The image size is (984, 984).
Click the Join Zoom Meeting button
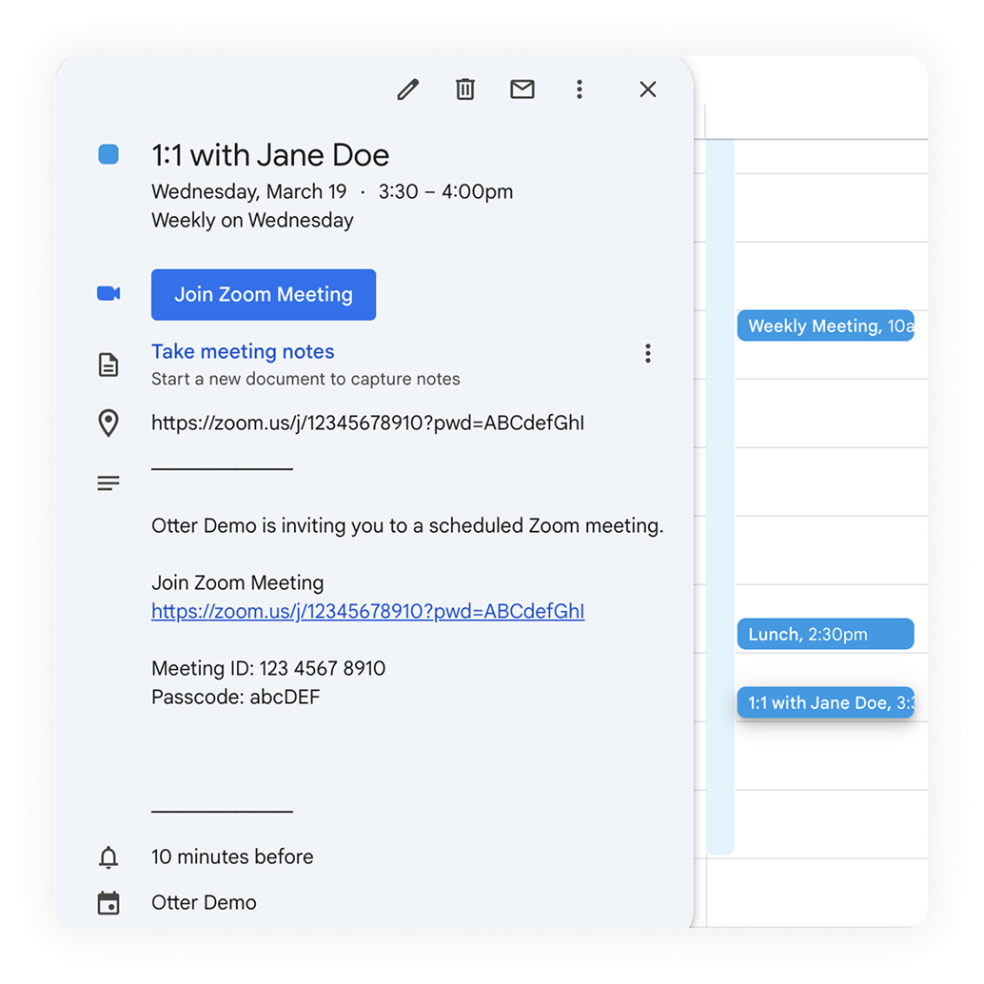pos(264,295)
